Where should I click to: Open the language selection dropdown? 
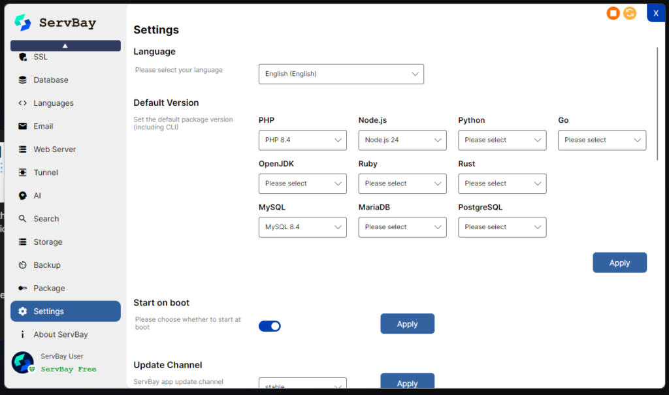[x=341, y=74]
